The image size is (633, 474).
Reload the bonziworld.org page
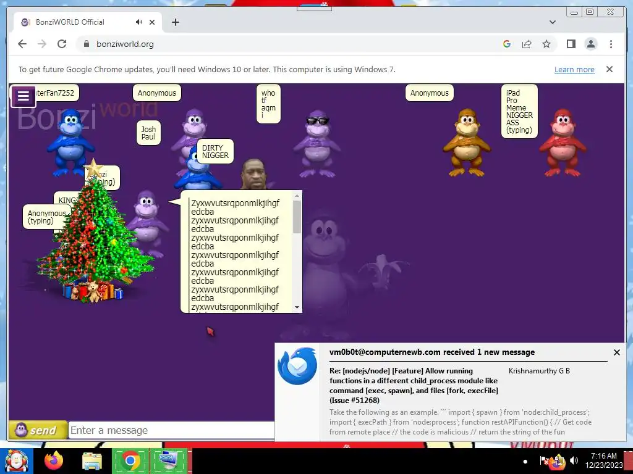[x=62, y=44]
